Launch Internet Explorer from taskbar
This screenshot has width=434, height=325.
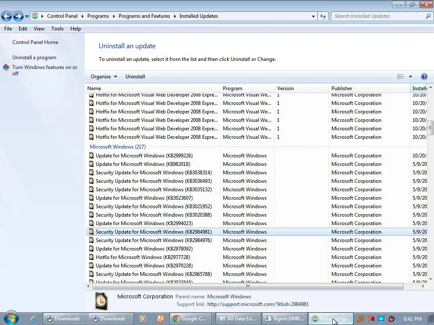click(33, 319)
